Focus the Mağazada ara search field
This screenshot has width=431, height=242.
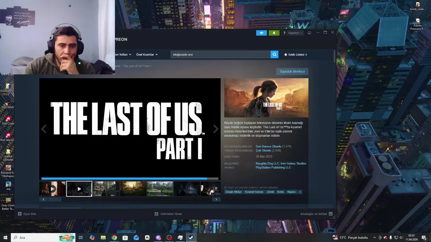[x=221, y=54]
